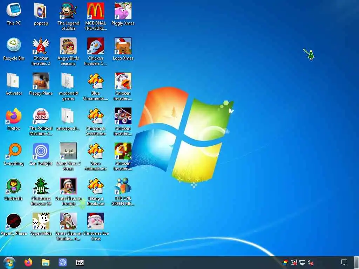Click the Firefox desktop shortcut
Image resolution: width=359 pixels, height=269 pixels.
pos(14,119)
